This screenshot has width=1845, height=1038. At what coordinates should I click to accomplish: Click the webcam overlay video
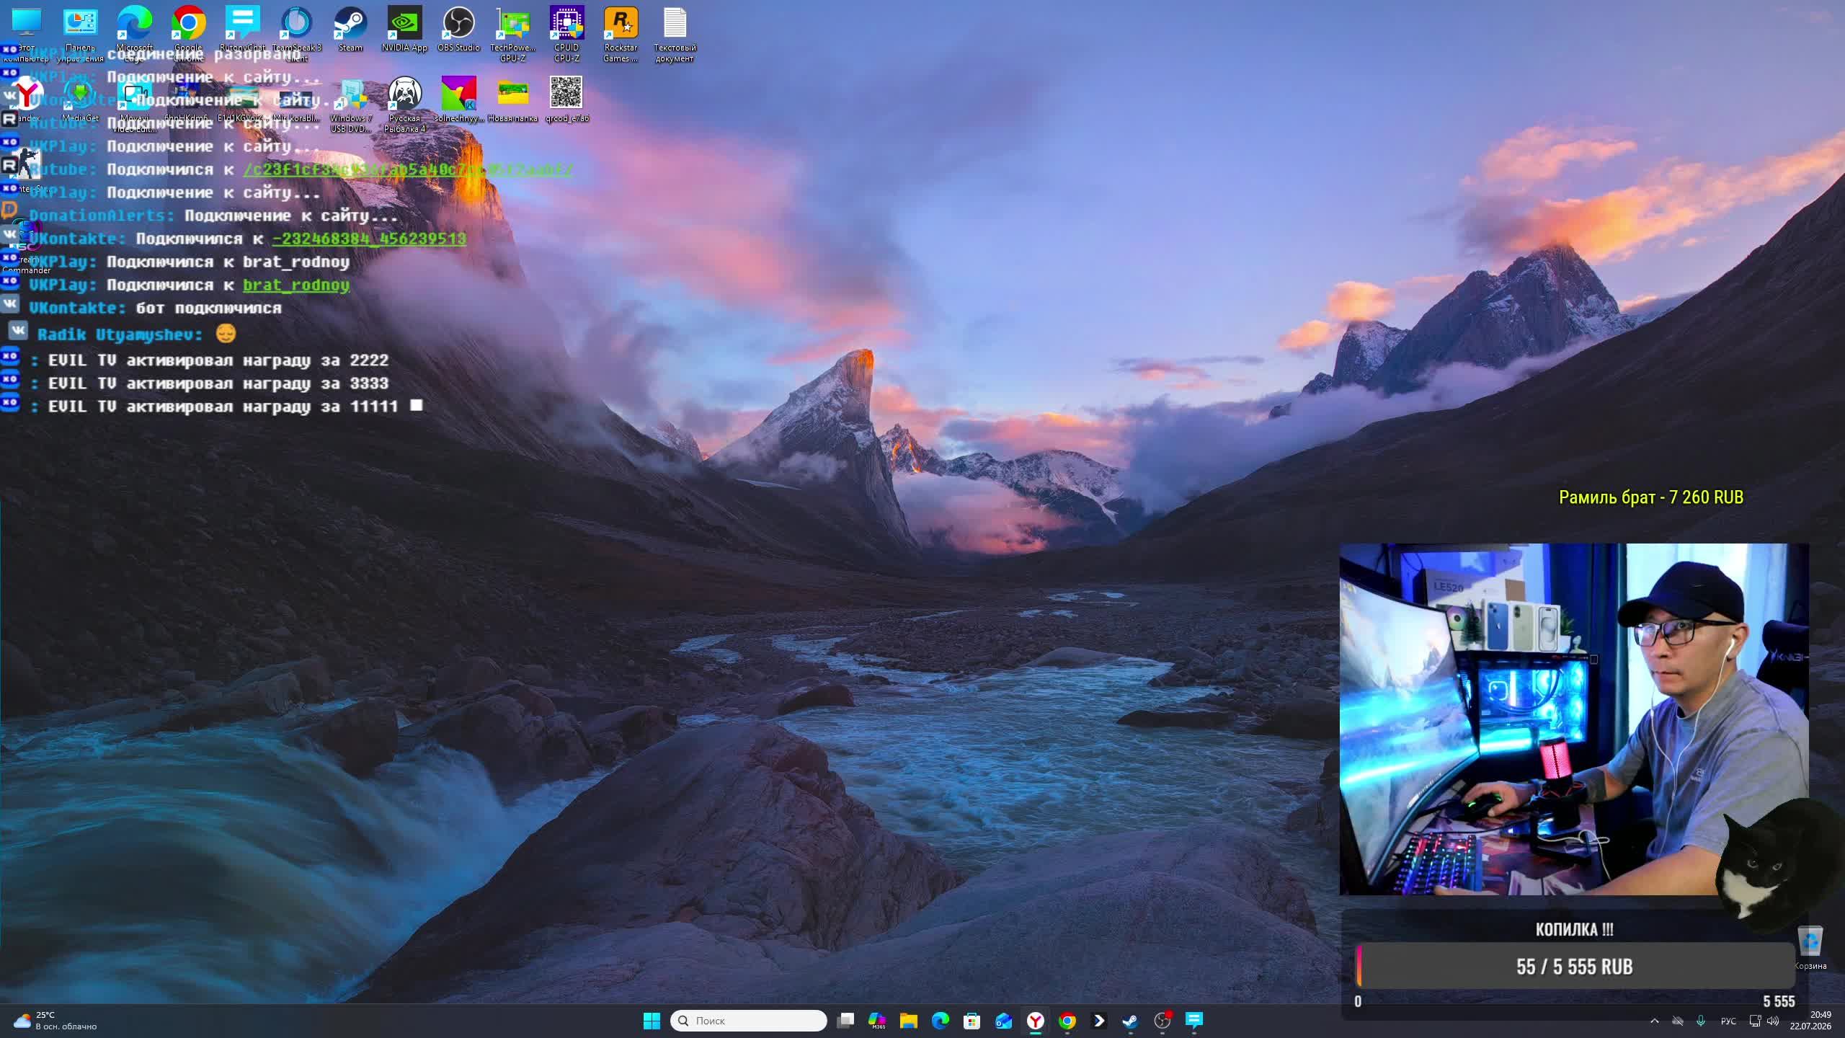1574,719
